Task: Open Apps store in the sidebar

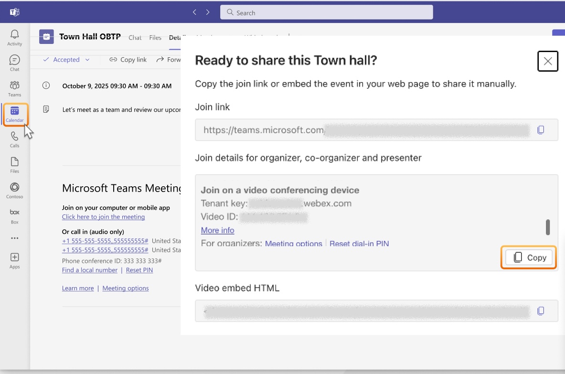Action: [14, 261]
